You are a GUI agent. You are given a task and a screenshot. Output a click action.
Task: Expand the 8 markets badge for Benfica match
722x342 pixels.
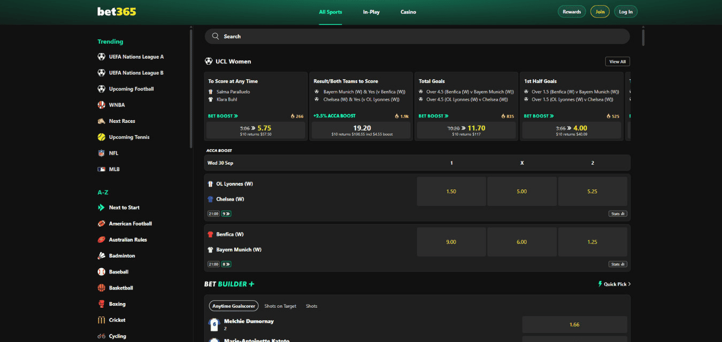226,264
